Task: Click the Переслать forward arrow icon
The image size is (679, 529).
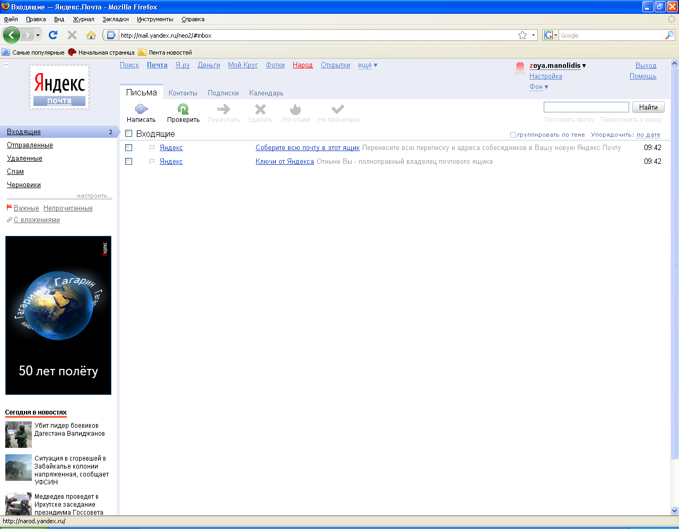Action: (x=223, y=109)
